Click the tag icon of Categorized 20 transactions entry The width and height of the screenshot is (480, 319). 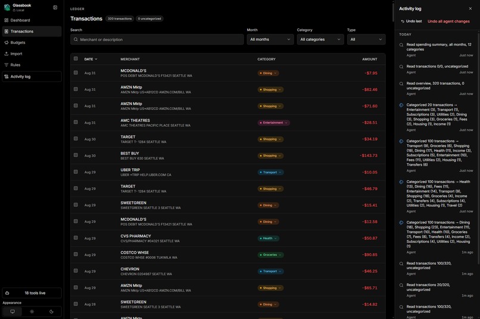click(x=401, y=105)
